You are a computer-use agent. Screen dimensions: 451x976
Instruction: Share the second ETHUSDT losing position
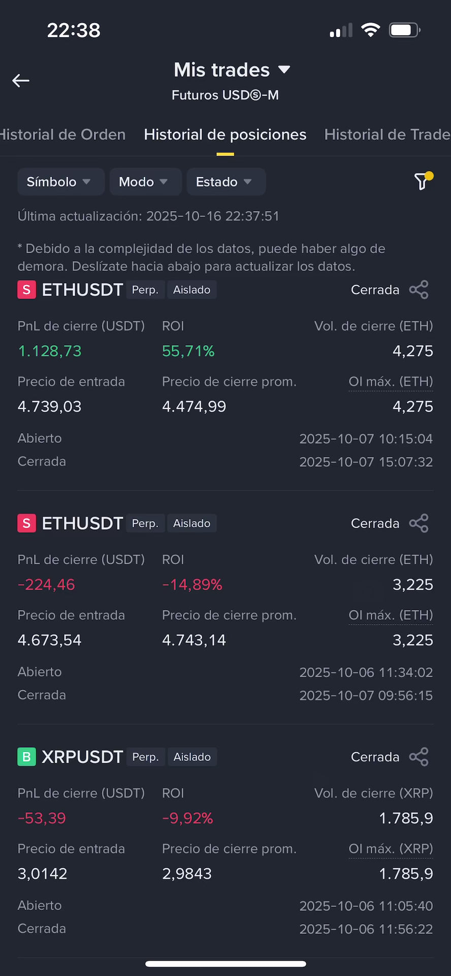[418, 523]
